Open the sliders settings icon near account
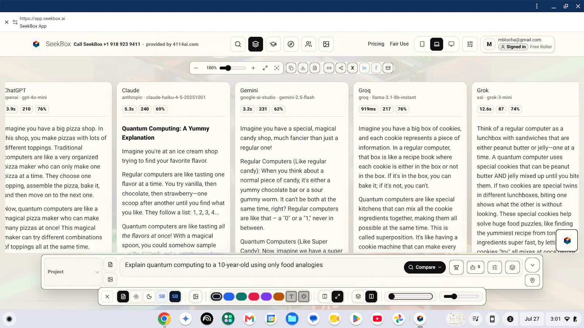The width and height of the screenshot is (584, 328). tap(470, 44)
